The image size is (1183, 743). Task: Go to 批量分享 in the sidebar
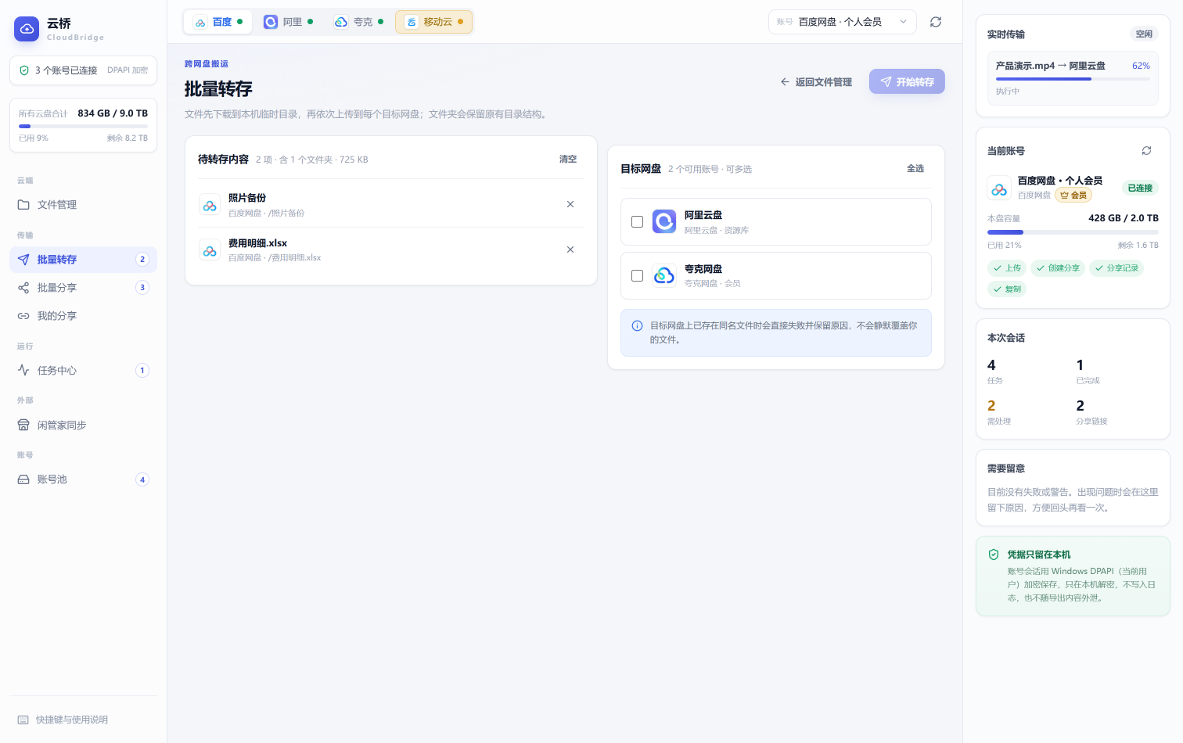83,288
